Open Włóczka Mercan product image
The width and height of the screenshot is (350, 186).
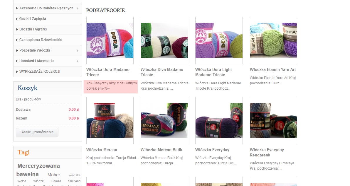pyautogui.click(x=110, y=120)
